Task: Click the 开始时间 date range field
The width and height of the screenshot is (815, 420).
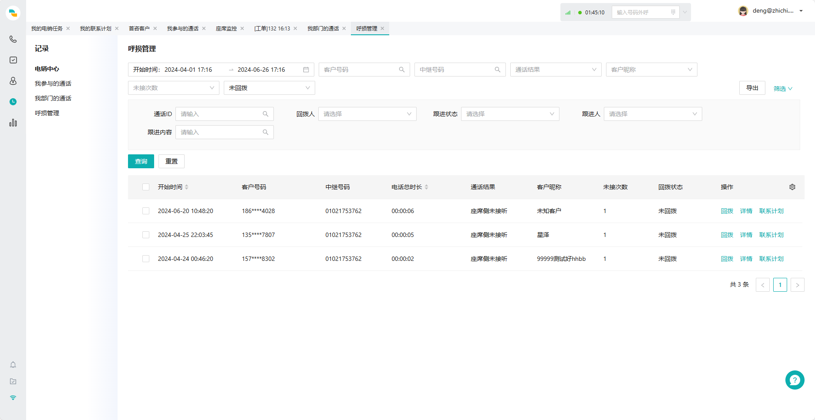Action: tap(221, 70)
